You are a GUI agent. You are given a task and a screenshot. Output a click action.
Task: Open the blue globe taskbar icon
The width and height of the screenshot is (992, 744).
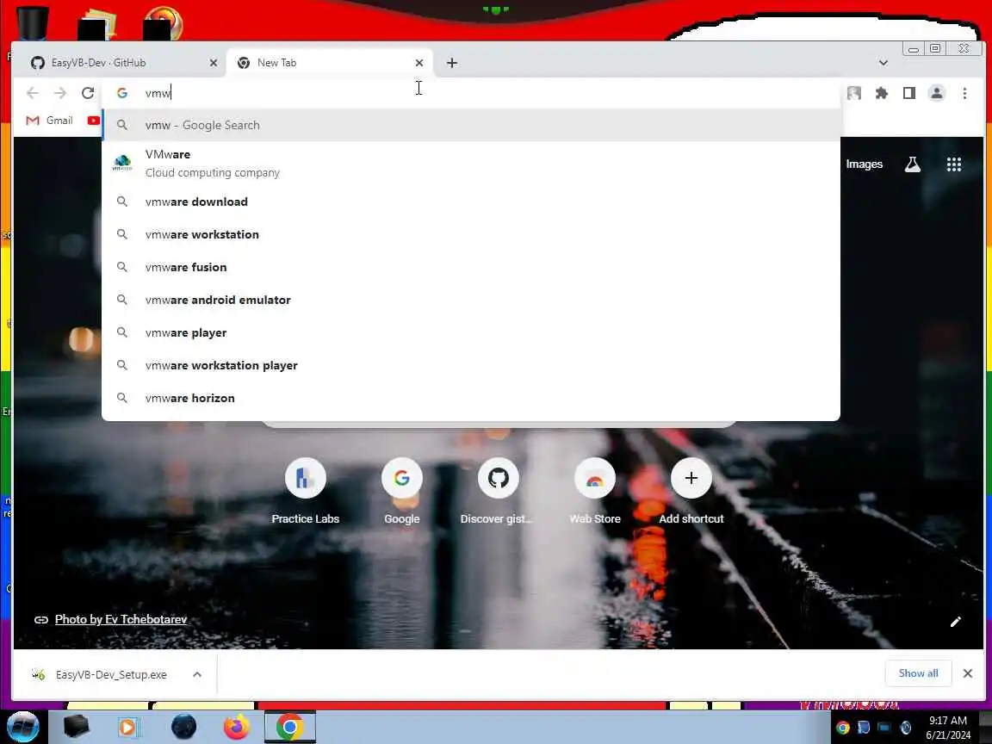pyautogui.click(x=183, y=727)
